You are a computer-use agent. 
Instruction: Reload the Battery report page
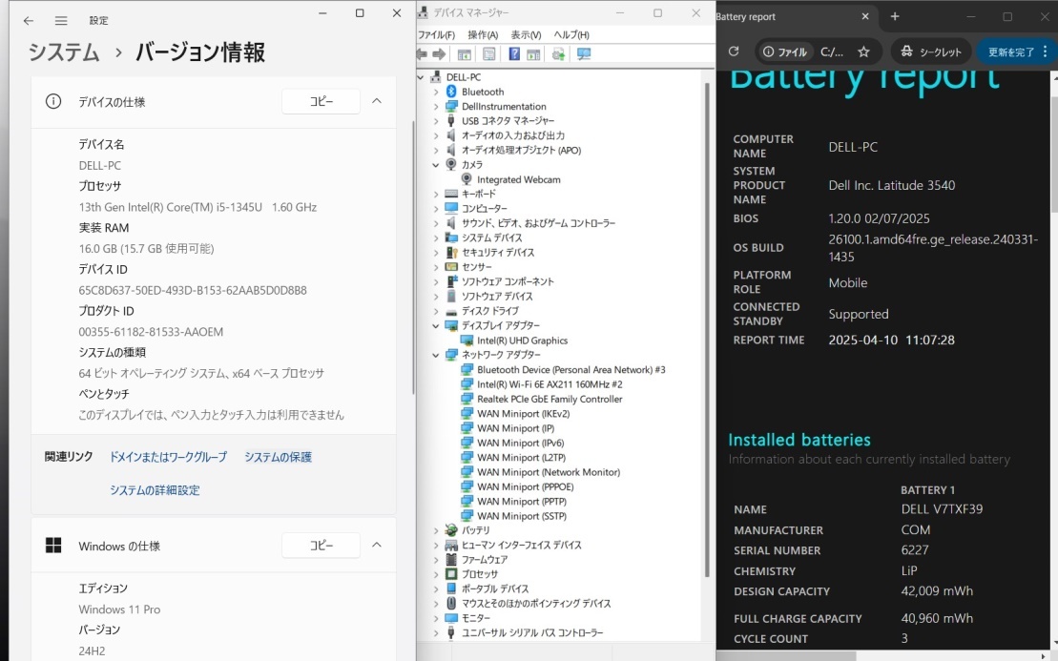click(734, 52)
